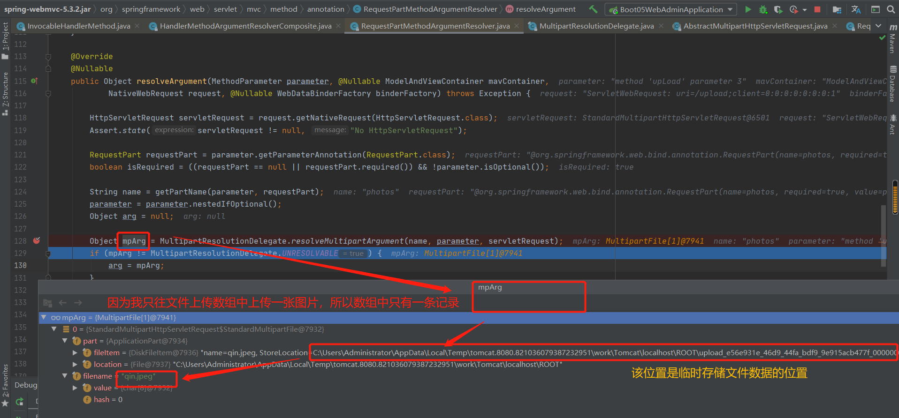The height and width of the screenshot is (418, 899).
Task: Toggle code folding at line 116
Action: click(x=48, y=94)
